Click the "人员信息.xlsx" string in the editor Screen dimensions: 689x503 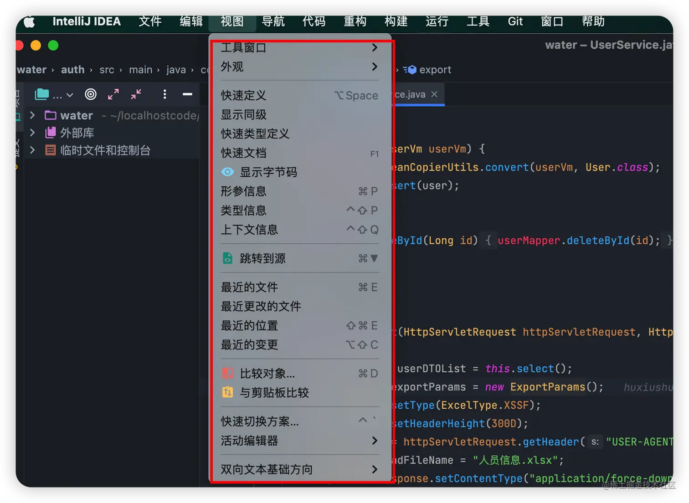[x=515, y=460]
